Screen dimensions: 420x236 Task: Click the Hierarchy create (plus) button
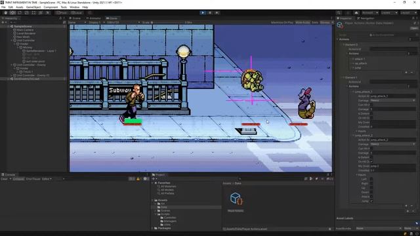(x=3, y=22)
